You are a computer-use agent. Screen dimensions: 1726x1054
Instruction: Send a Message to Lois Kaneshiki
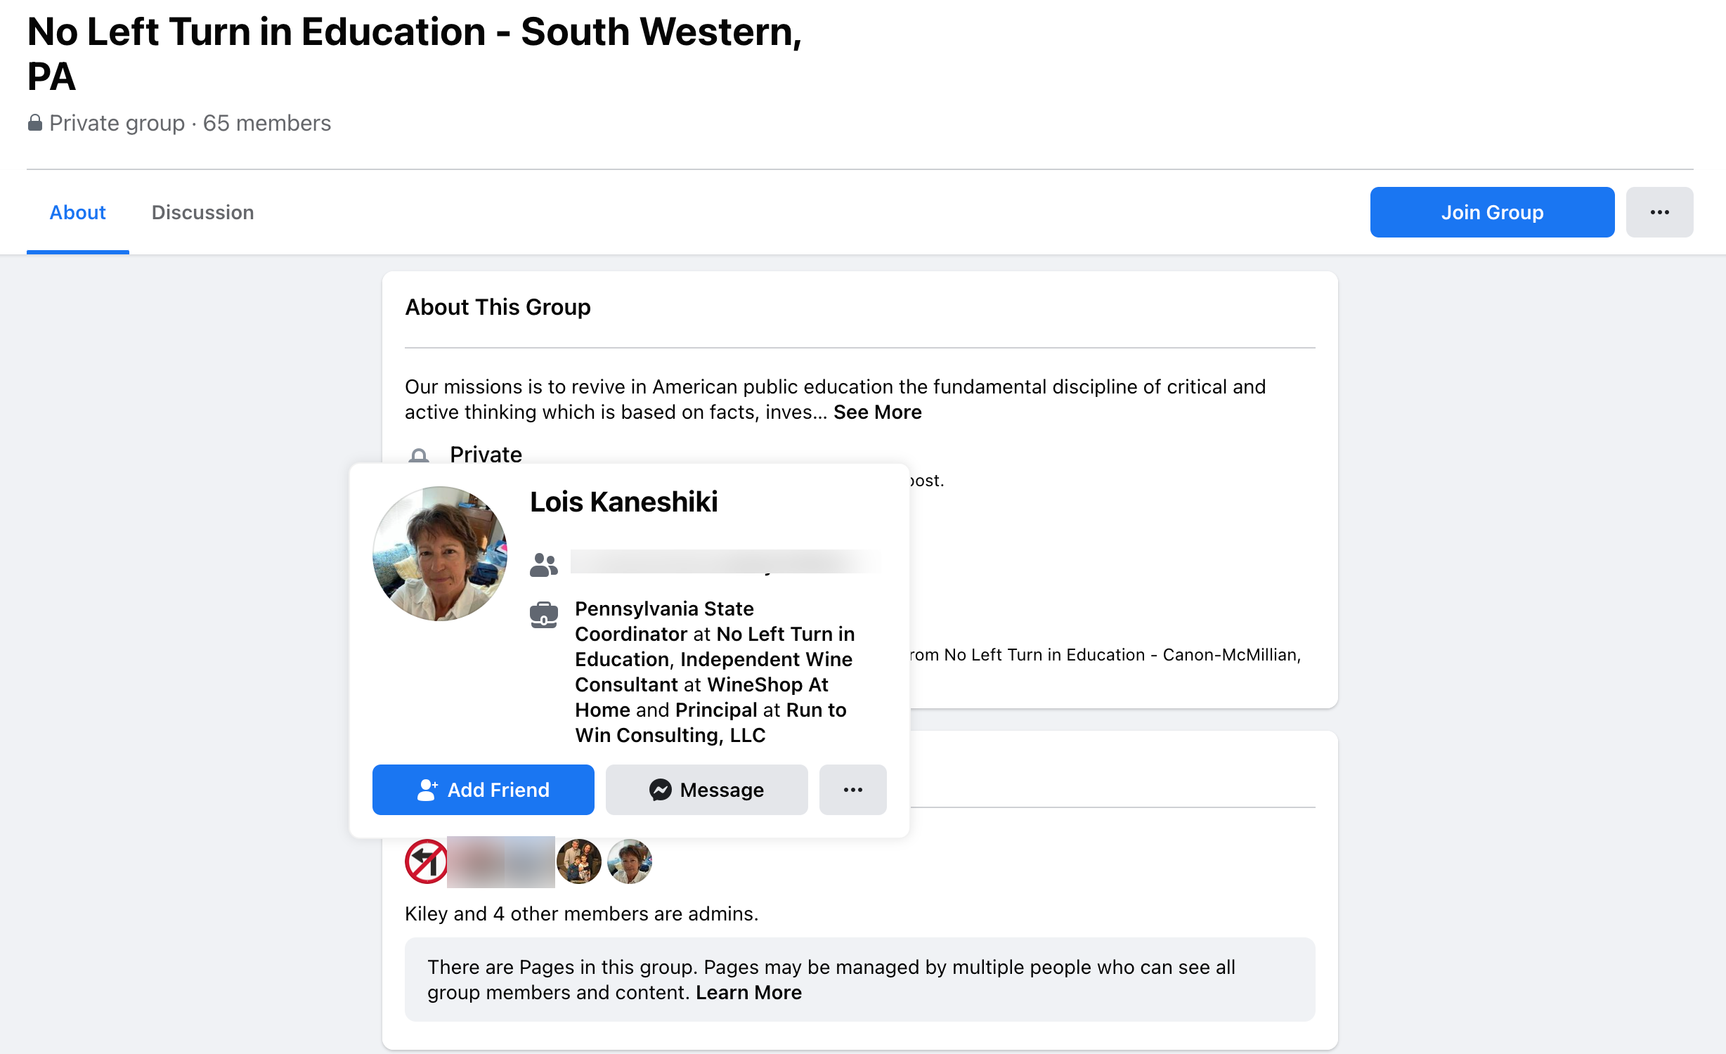(x=706, y=790)
